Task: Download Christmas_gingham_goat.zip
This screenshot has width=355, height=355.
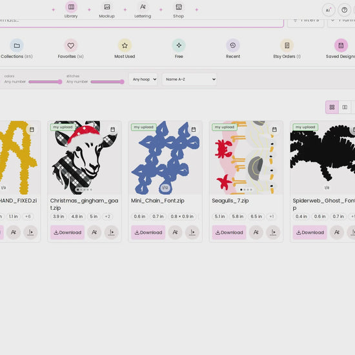Action: [68, 232]
